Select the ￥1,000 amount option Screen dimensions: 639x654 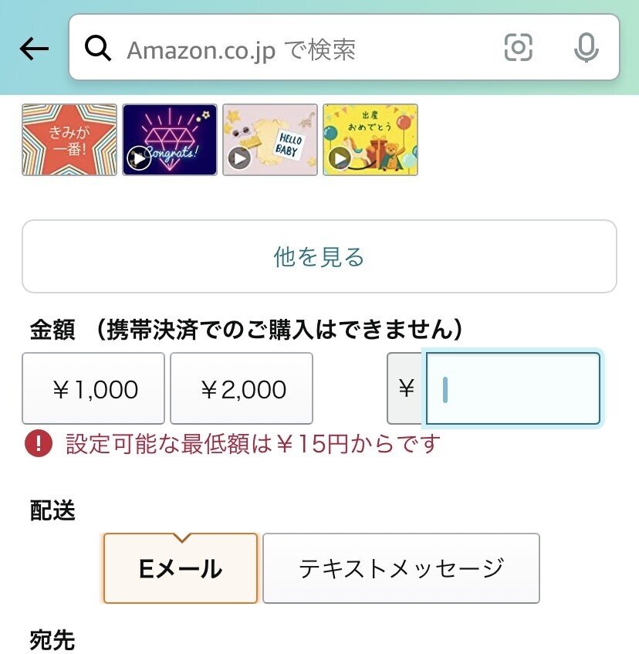click(x=93, y=388)
